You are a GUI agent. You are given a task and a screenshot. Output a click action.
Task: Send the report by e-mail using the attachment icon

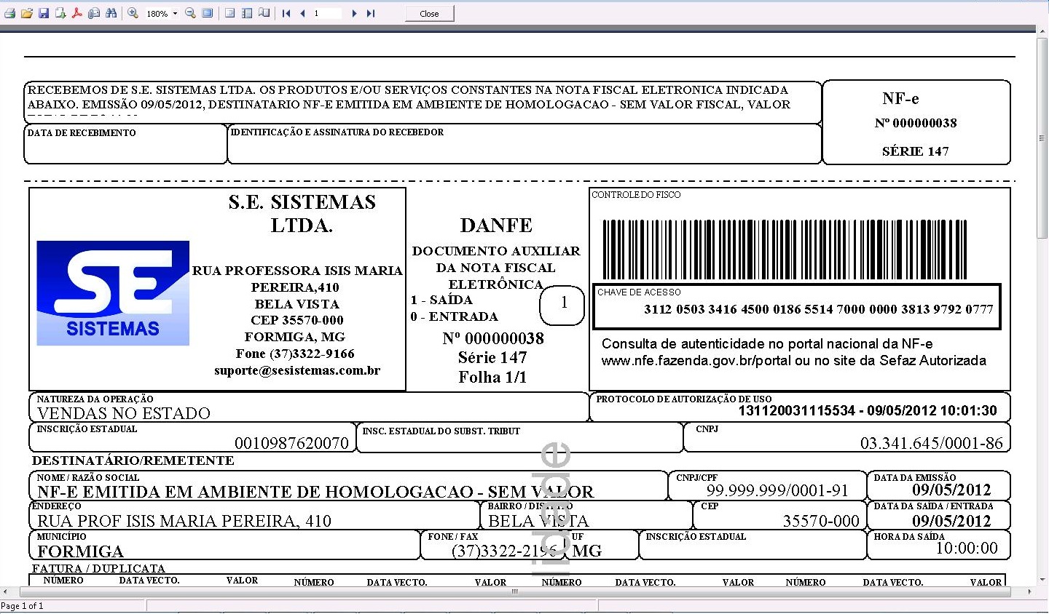pos(94,13)
